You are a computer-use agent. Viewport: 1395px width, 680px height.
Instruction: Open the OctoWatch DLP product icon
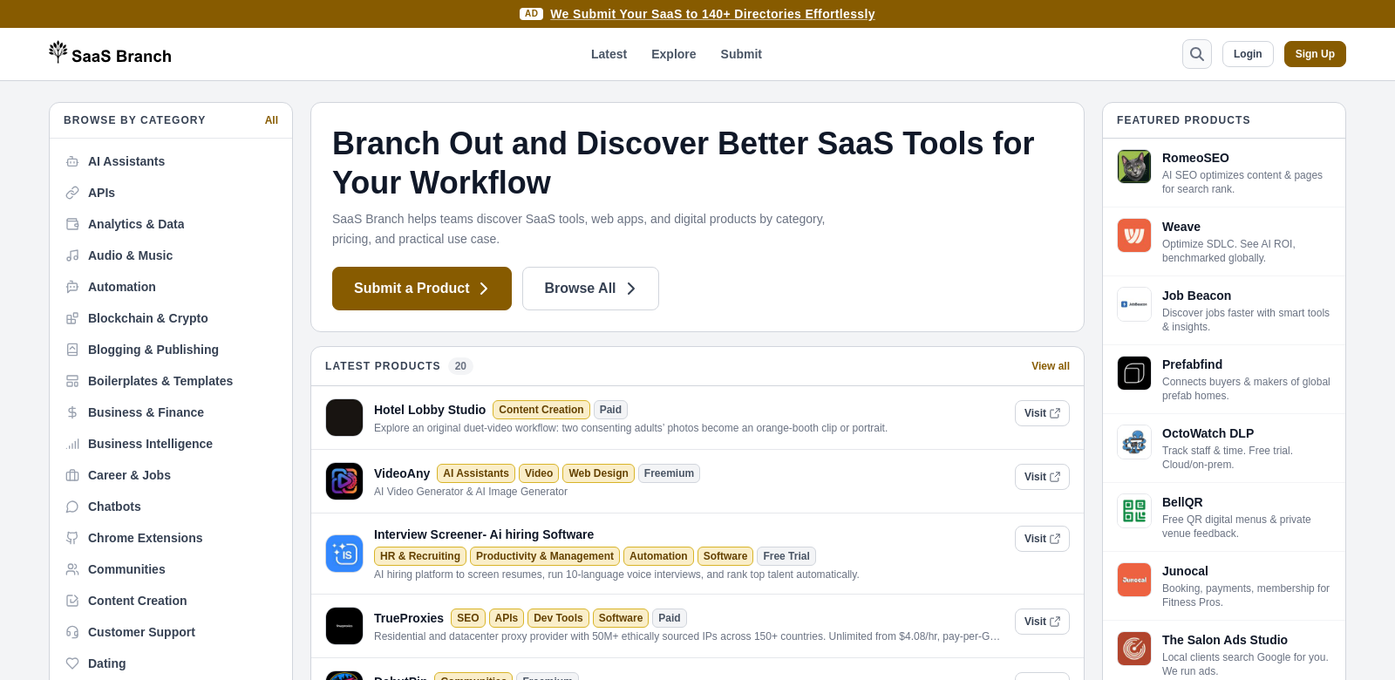pyautogui.click(x=1134, y=442)
